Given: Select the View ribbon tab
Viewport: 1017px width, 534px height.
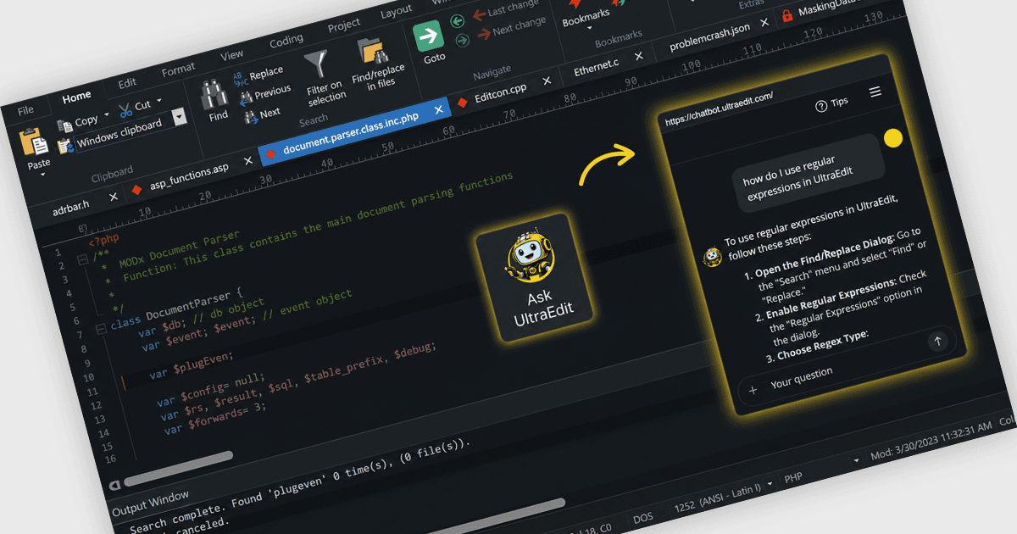Looking at the screenshot, I should coord(231,55).
